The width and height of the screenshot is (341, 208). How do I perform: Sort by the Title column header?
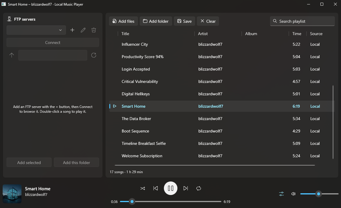(x=125, y=34)
